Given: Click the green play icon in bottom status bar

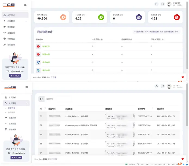Looking at the screenshot, I should [x=126, y=164].
